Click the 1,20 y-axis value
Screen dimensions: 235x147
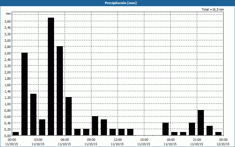tap(8, 98)
